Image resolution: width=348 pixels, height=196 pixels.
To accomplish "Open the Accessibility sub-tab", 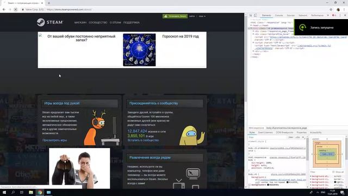I will pos(315,132).
